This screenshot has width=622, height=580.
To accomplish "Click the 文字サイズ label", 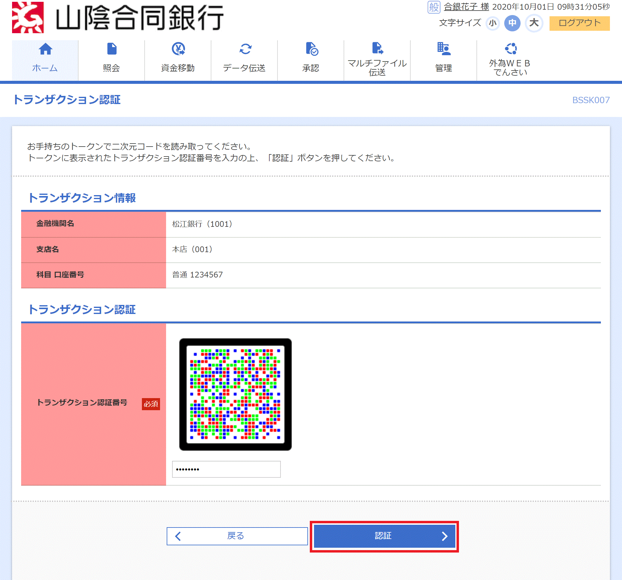I will pos(460,23).
